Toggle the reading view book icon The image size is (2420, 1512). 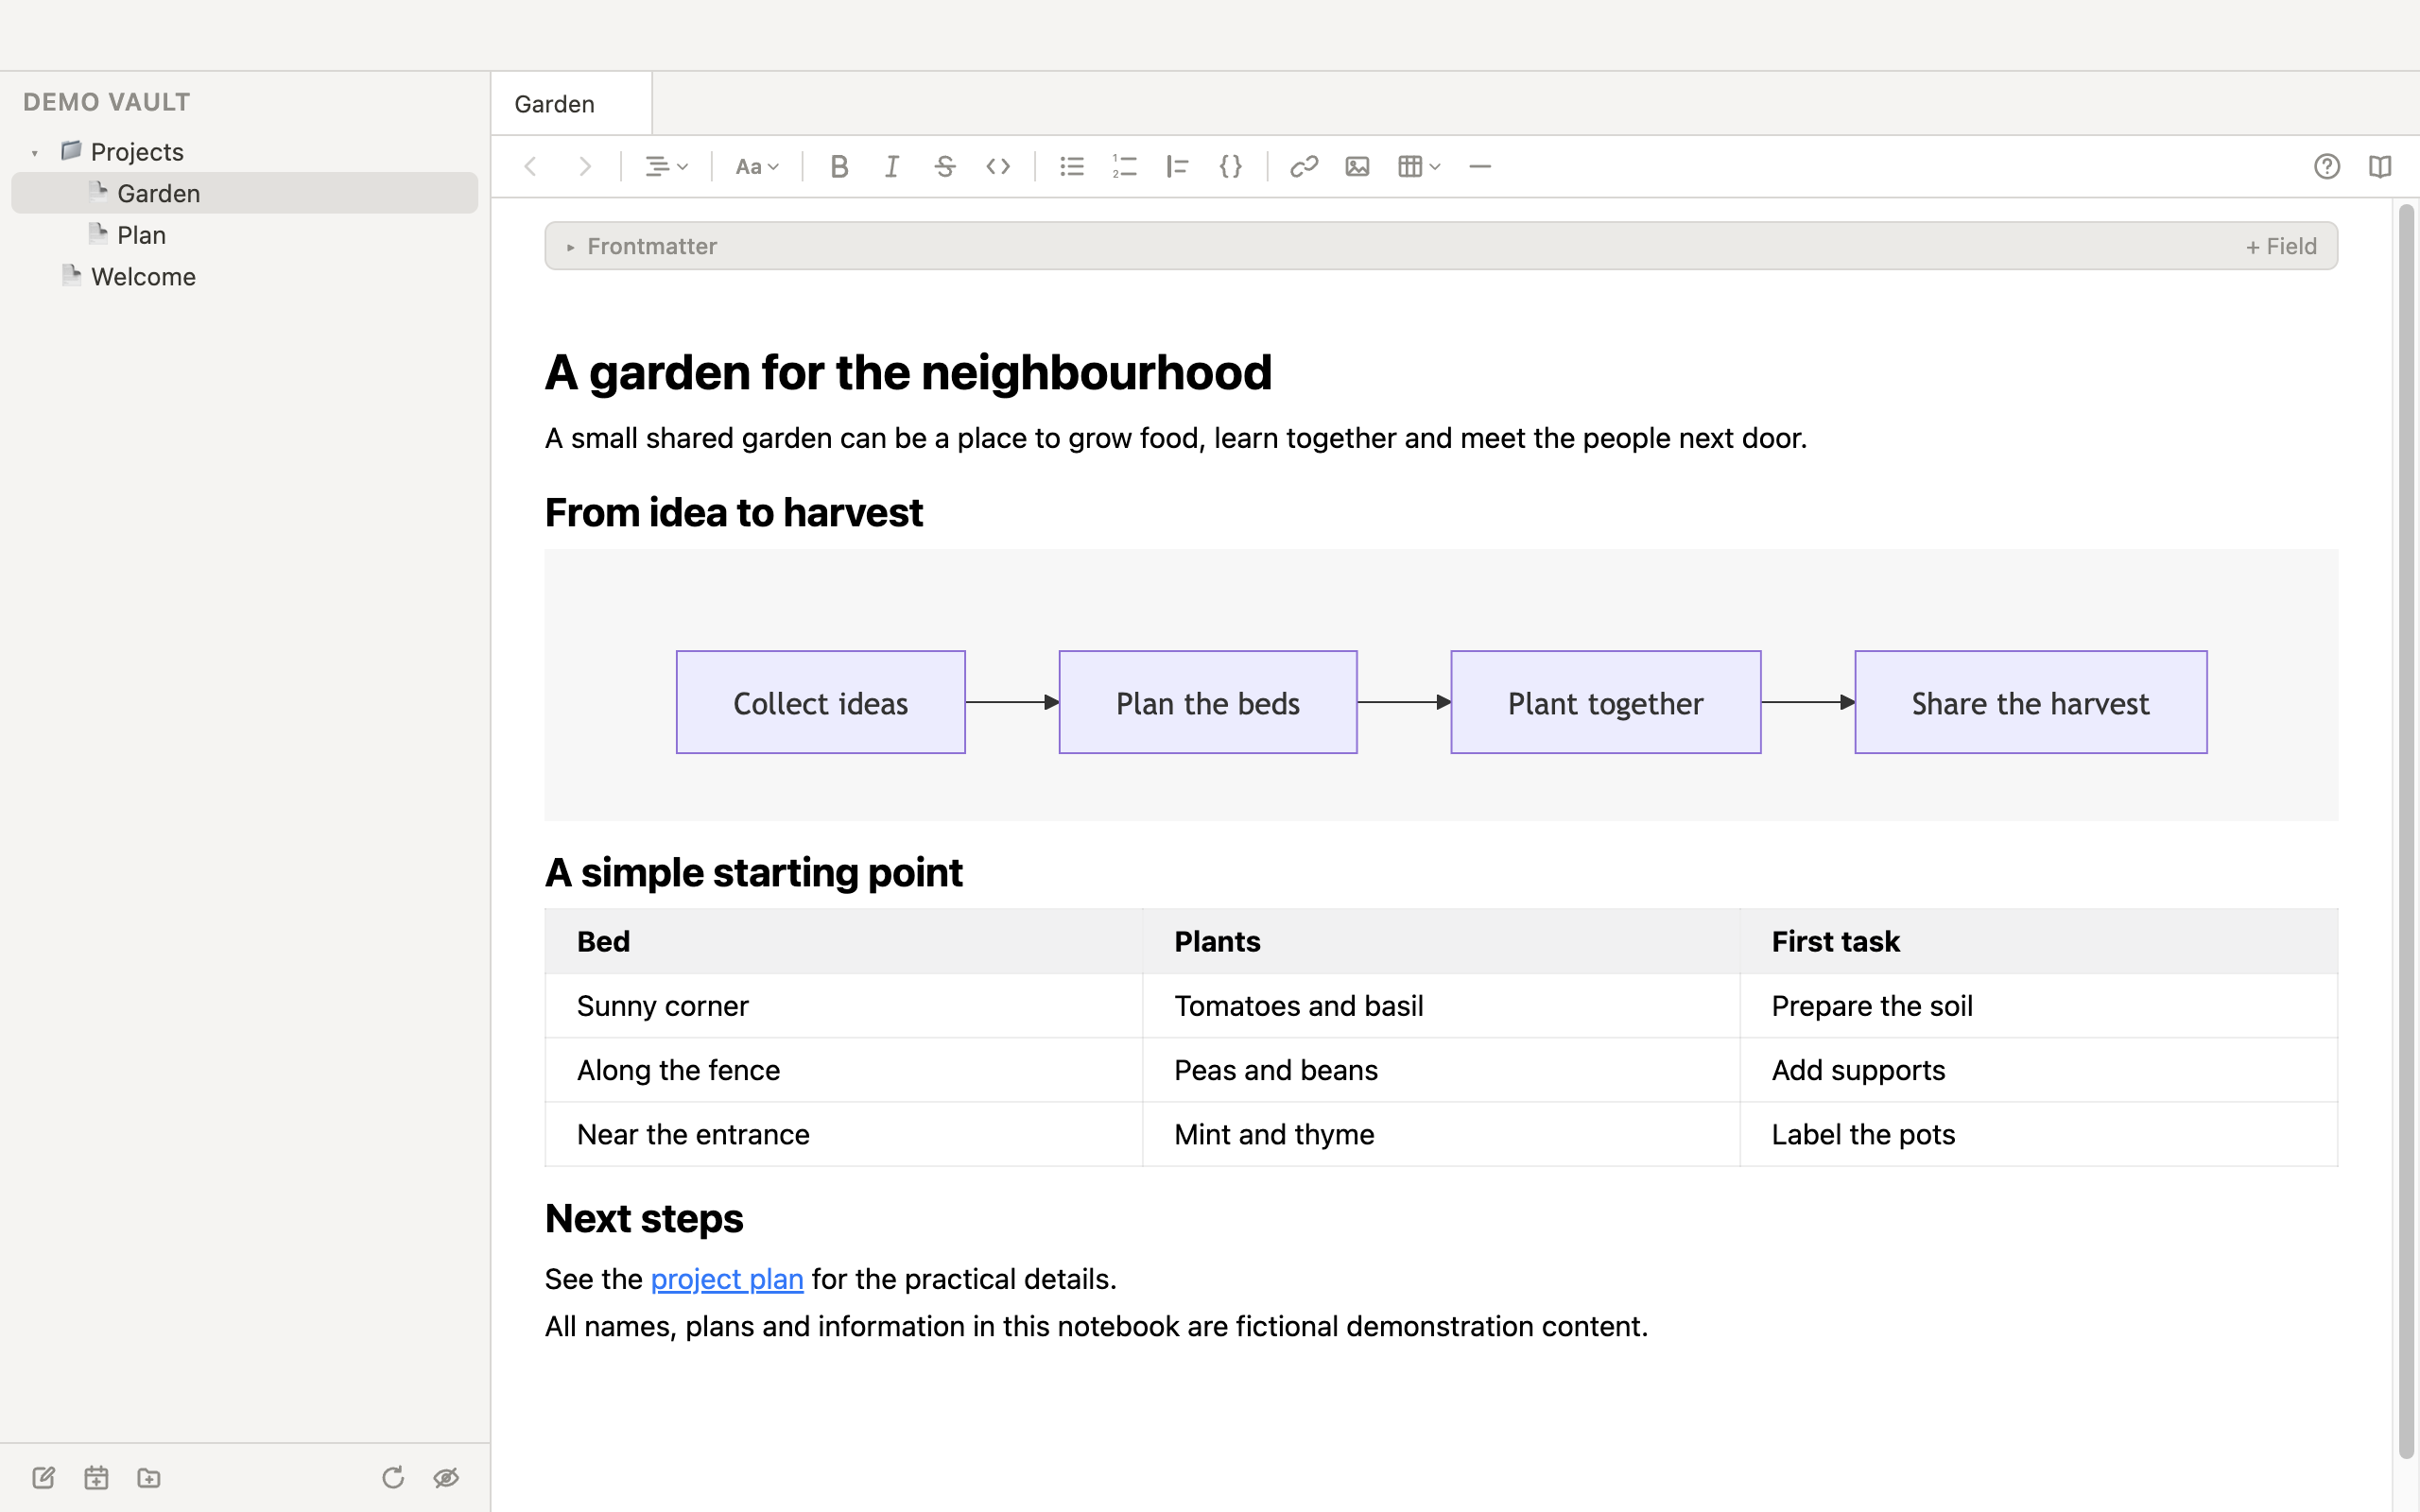[x=2380, y=166]
